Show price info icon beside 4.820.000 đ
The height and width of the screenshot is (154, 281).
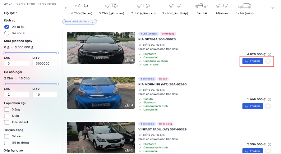[269, 54]
